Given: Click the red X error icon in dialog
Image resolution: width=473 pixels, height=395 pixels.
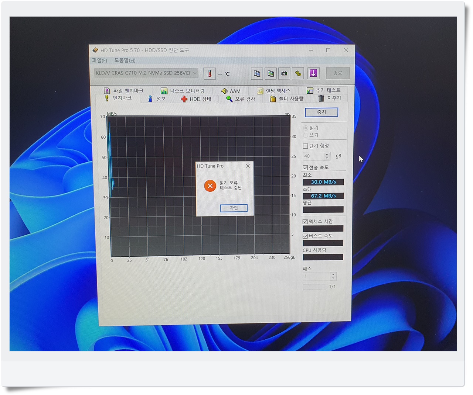Looking at the screenshot, I should [x=210, y=186].
